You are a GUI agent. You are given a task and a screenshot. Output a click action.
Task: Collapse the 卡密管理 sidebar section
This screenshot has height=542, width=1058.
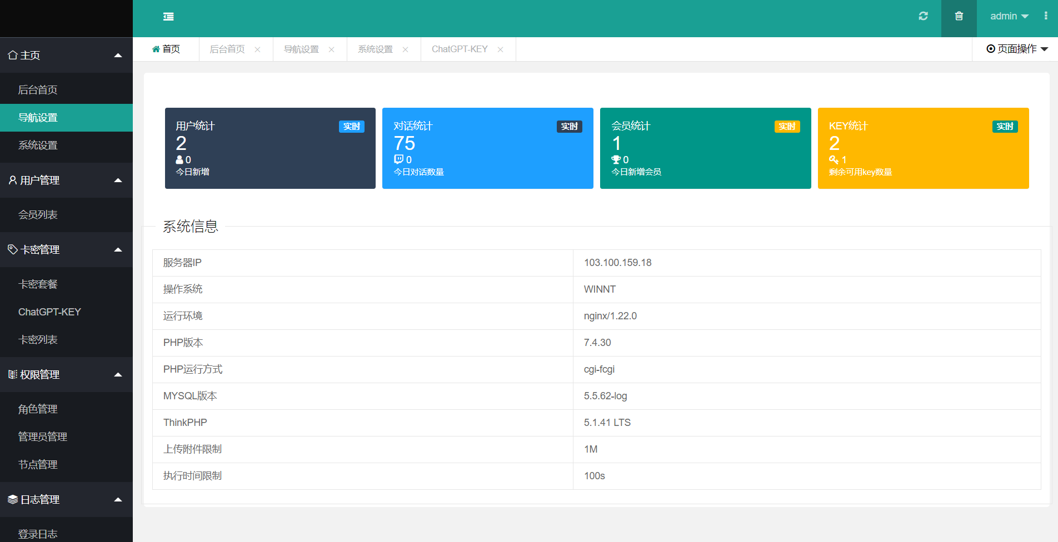pos(66,249)
